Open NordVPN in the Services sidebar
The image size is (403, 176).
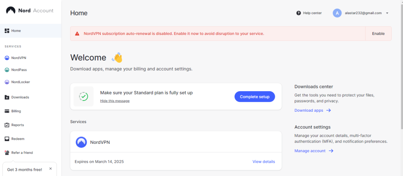19,58
